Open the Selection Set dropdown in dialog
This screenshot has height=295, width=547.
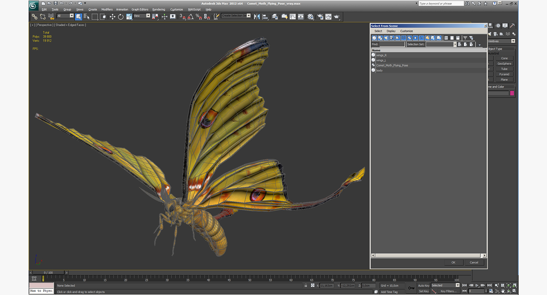(x=441, y=44)
